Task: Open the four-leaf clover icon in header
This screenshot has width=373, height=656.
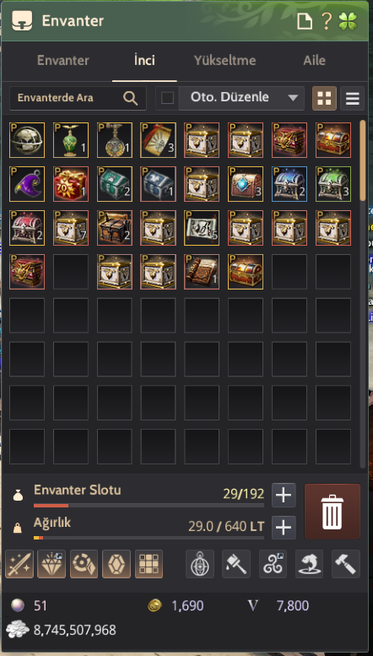Action: (x=348, y=21)
